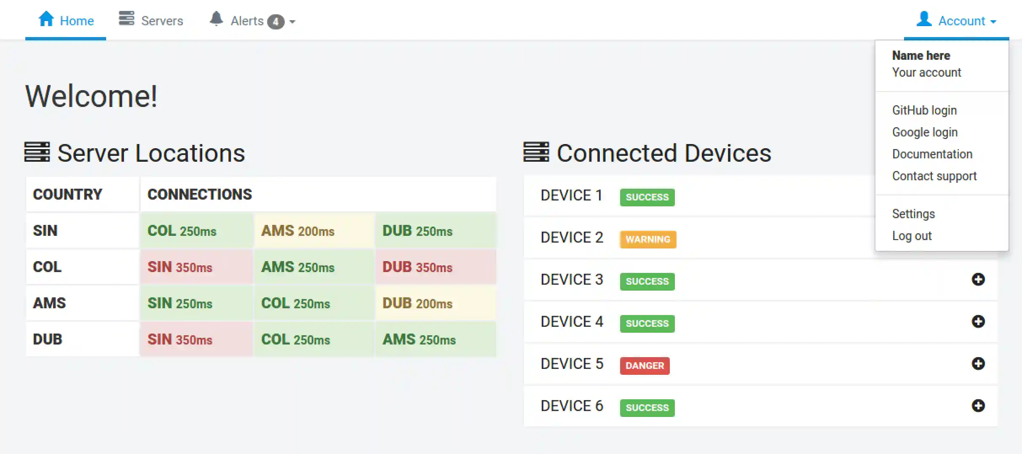Select Settings from the Account menu
The height and width of the screenshot is (454, 1022).
click(x=913, y=214)
